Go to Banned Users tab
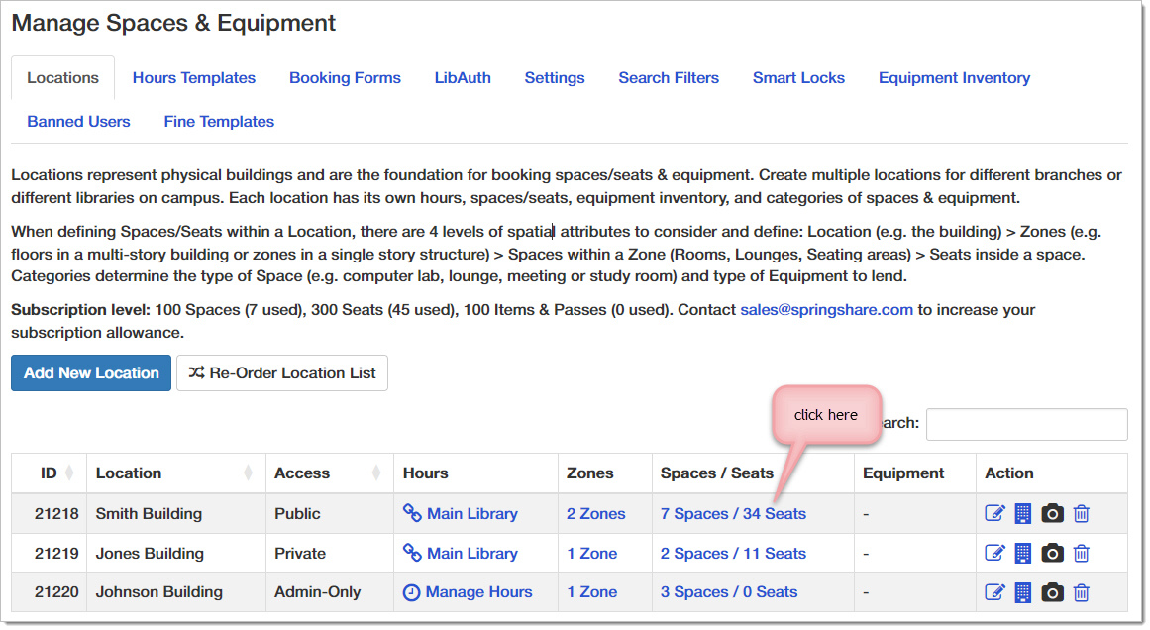 pos(78,122)
